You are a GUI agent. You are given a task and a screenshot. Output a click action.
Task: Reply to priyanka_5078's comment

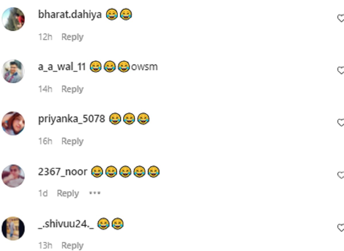pyautogui.click(x=72, y=141)
